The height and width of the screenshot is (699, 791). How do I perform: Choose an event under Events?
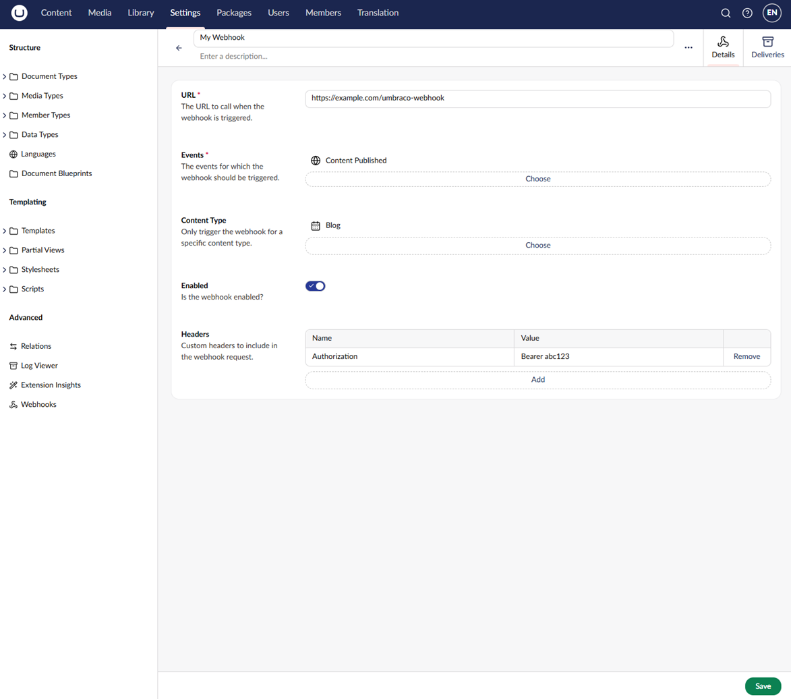pyautogui.click(x=537, y=179)
